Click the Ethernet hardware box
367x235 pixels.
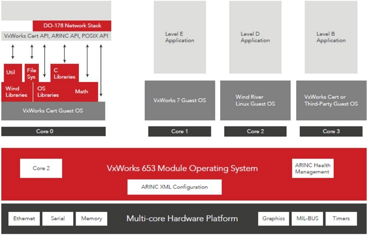pos(24,218)
